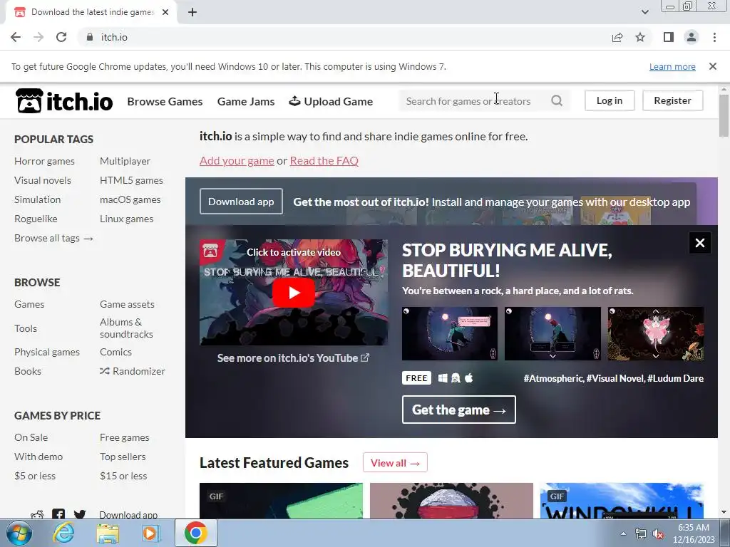Play the YouTube video button
730x547 pixels.
coord(293,293)
